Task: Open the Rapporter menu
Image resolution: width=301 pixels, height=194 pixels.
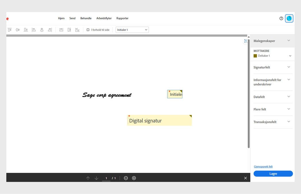Action: (122, 18)
